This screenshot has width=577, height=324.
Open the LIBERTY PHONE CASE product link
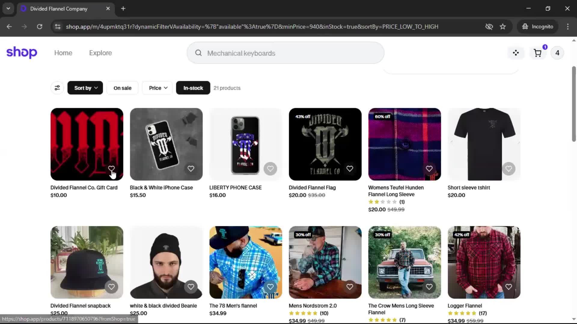(235, 187)
